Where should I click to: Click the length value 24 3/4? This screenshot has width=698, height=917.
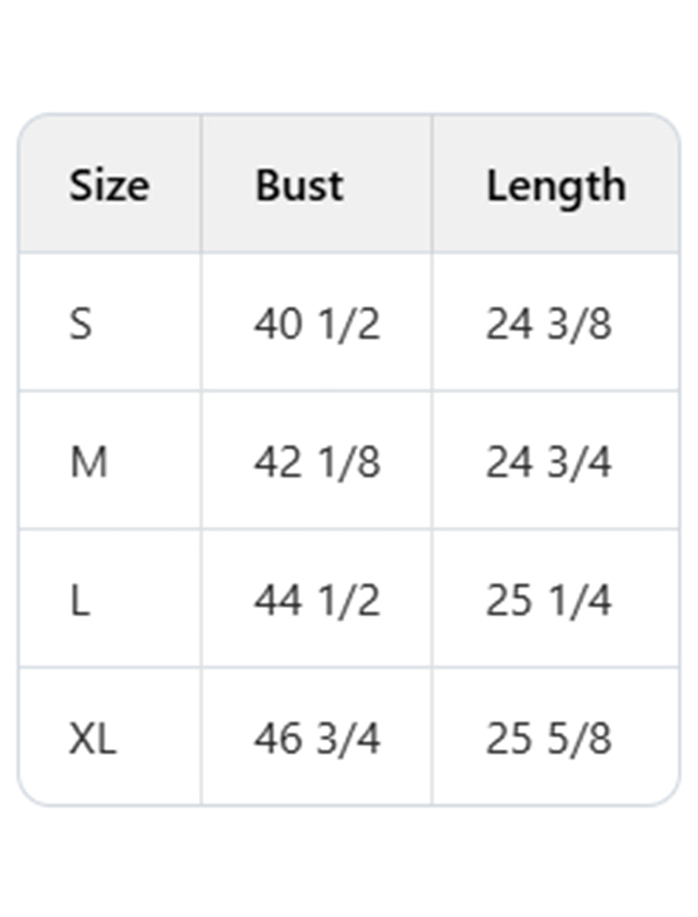pos(549,462)
